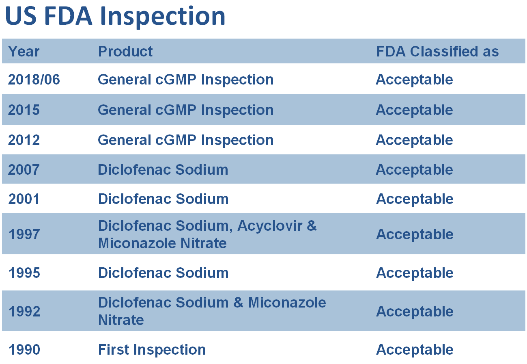Select the 2018/06 year cell
This screenshot has height=364, width=527.
point(34,80)
